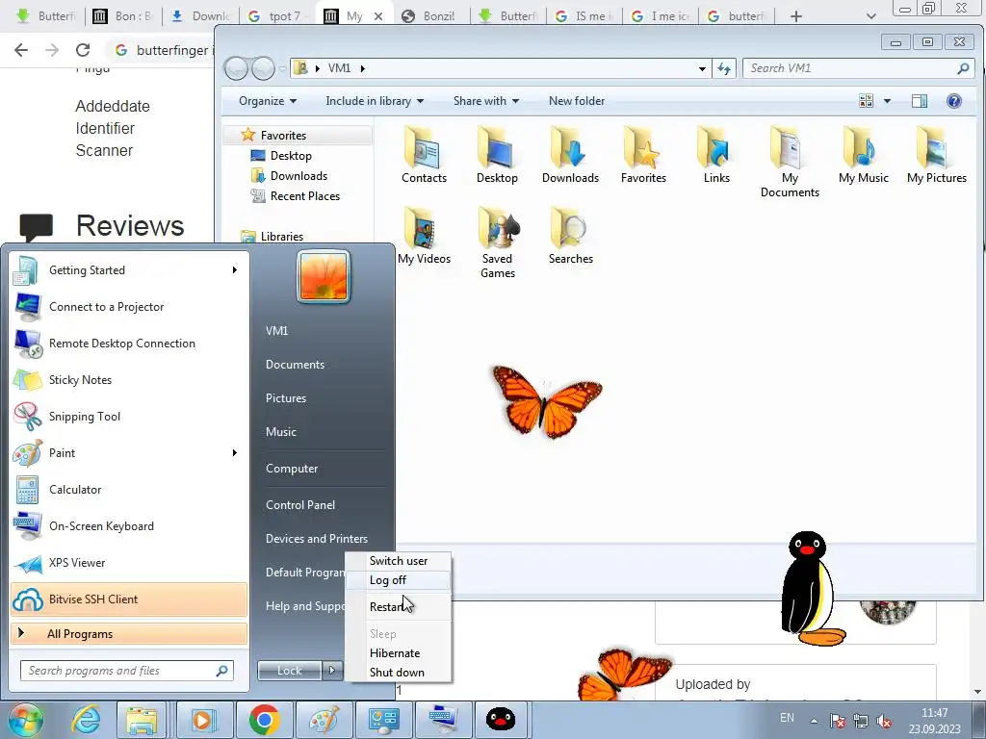Open the My Videos folder

point(424,236)
